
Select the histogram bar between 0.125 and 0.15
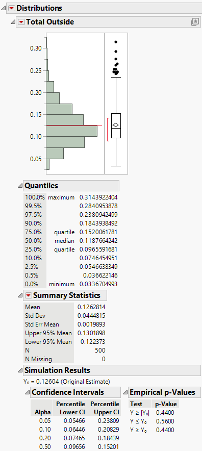tap(65, 120)
